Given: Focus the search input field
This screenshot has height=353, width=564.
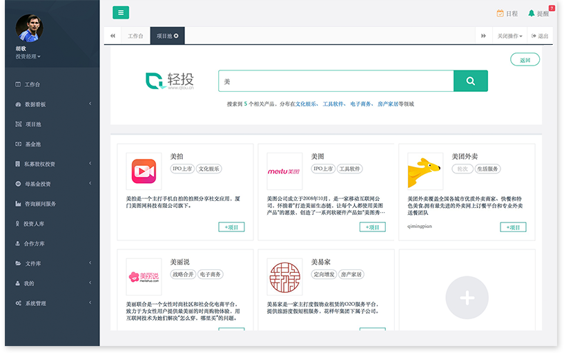Looking at the screenshot, I should coord(336,81).
